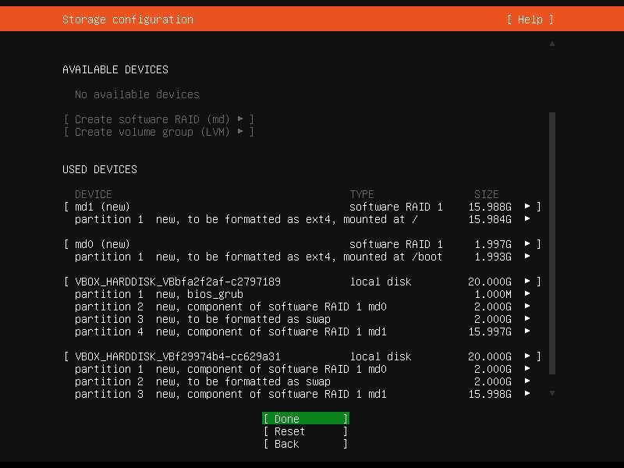Expand arrow on VBOX_HARDDISK_VBbfa2f2af-c2797189 row
The width and height of the screenshot is (624, 468).
527,281
